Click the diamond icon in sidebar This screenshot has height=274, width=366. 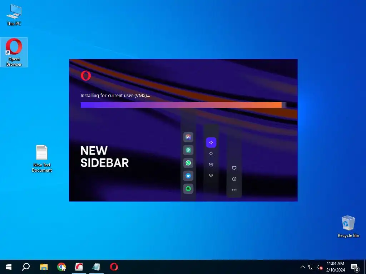tap(211, 153)
